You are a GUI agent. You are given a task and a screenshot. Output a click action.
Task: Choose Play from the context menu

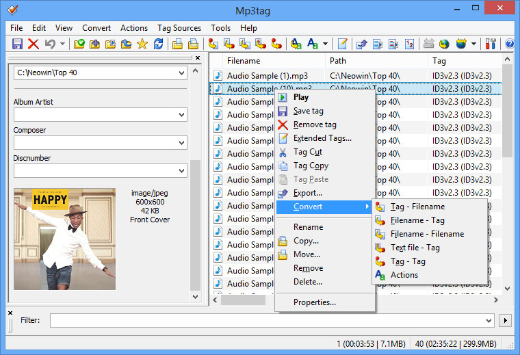[325, 97]
